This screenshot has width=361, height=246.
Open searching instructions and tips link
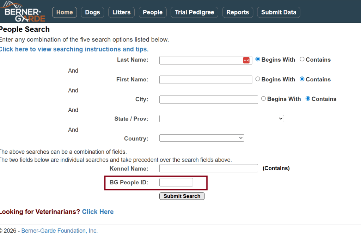tap(74, 49)
